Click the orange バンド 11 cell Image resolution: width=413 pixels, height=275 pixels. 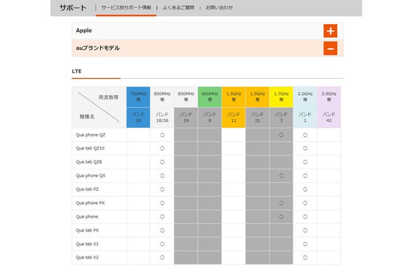pos(233,117)
